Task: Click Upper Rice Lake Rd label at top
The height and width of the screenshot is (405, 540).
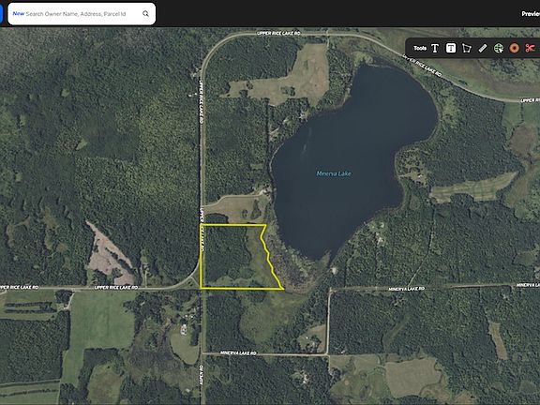Action: (278, 34)
